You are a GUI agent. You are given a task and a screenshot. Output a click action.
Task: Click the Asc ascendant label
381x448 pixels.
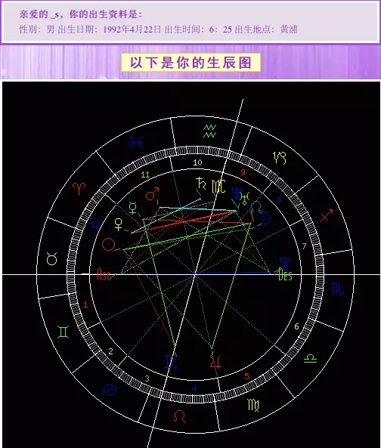tap(104, 274)
